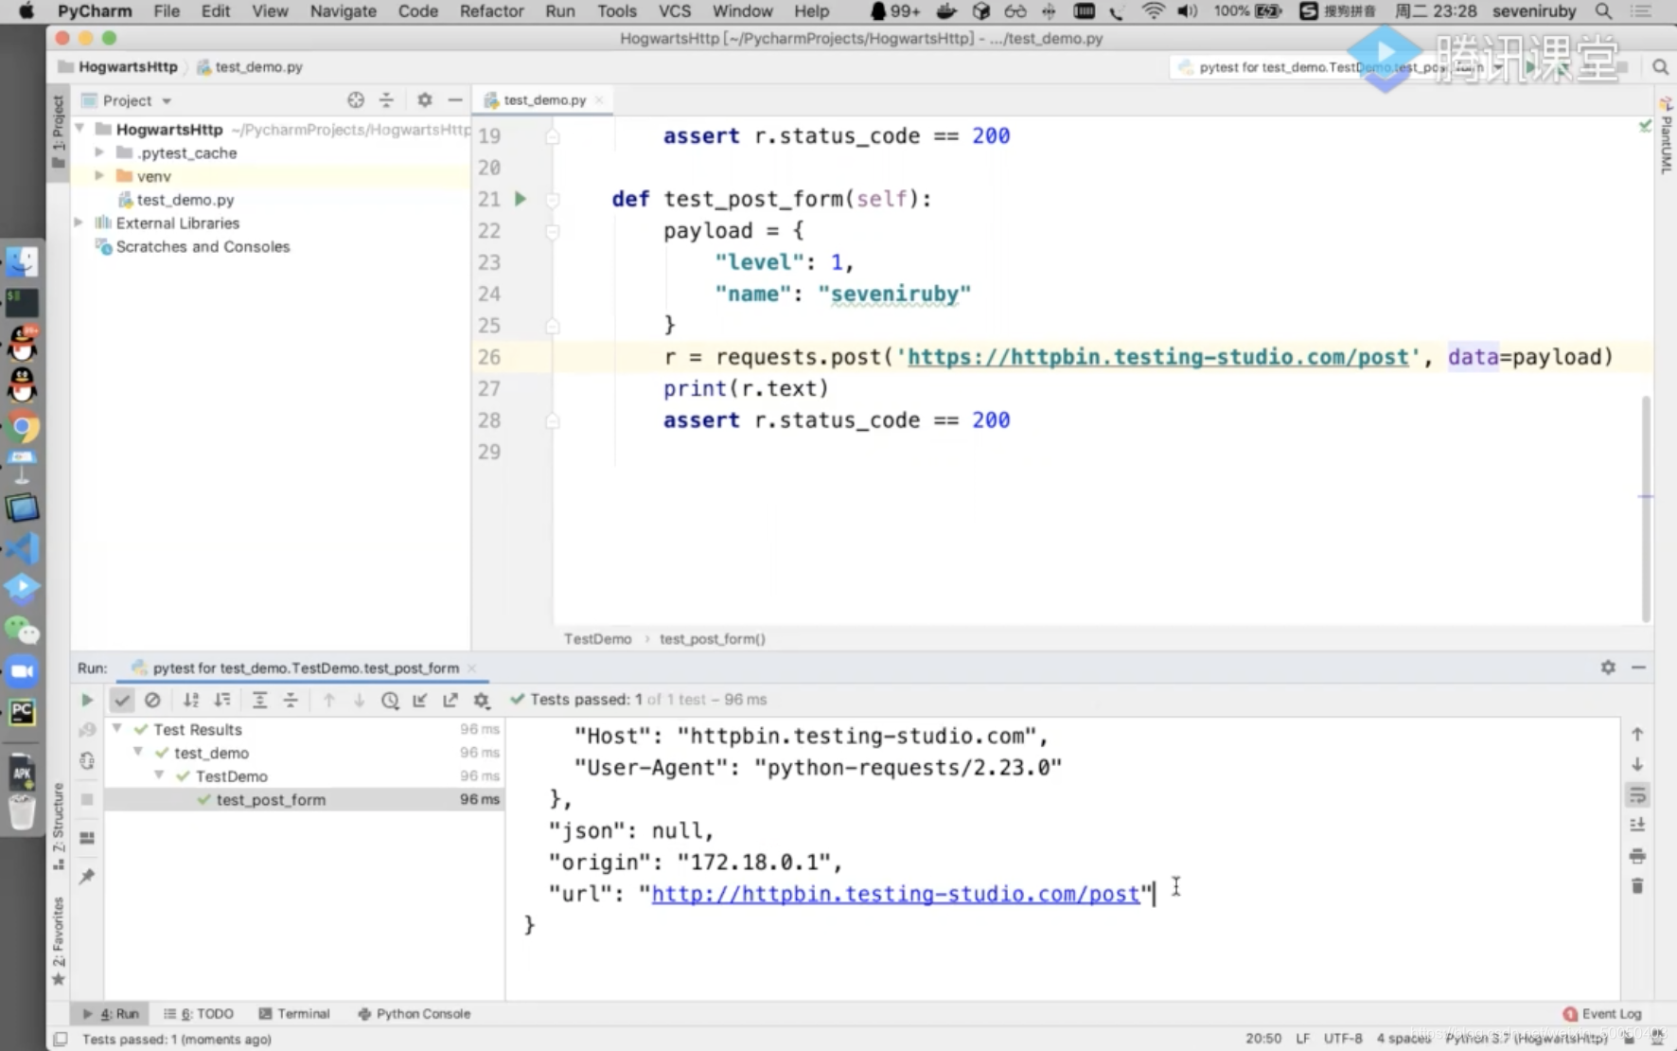The width and height of the screenshot is (1677, 1051).
Task: Expand the .pytest_cache folder
Action: (99, 151)
